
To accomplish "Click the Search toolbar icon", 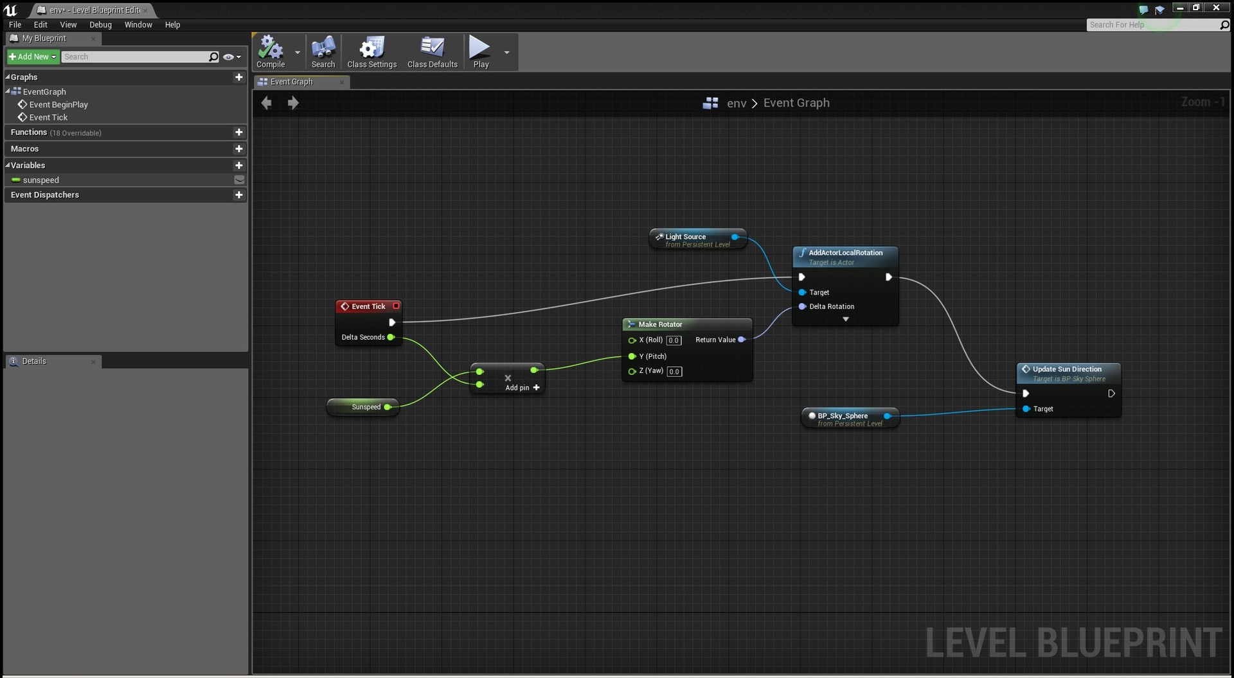I will (323, 52).
